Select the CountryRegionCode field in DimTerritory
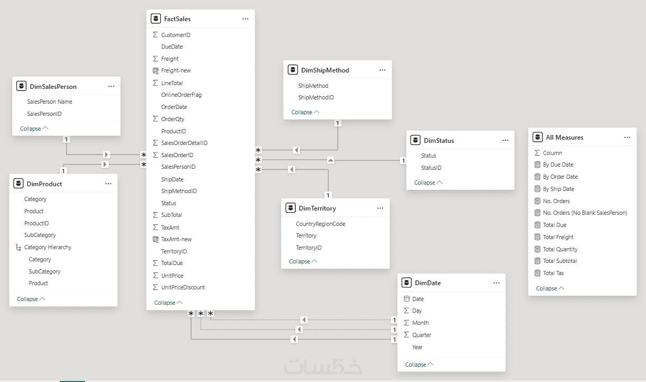This screenshot has width=646, height=382. click(x=320, y=224)
